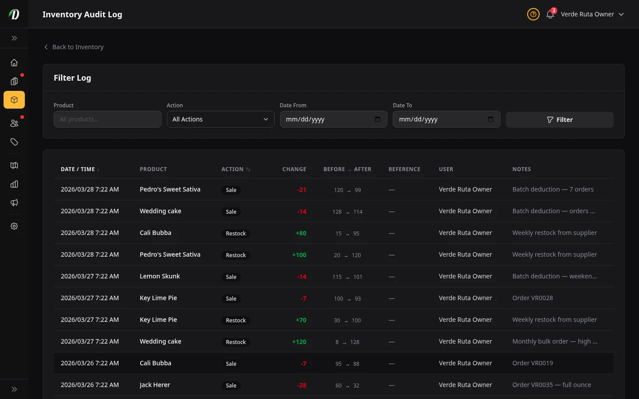Open the Analytics bar chart icon
Viewport: 639px width, 399px height.
(14, 184)
